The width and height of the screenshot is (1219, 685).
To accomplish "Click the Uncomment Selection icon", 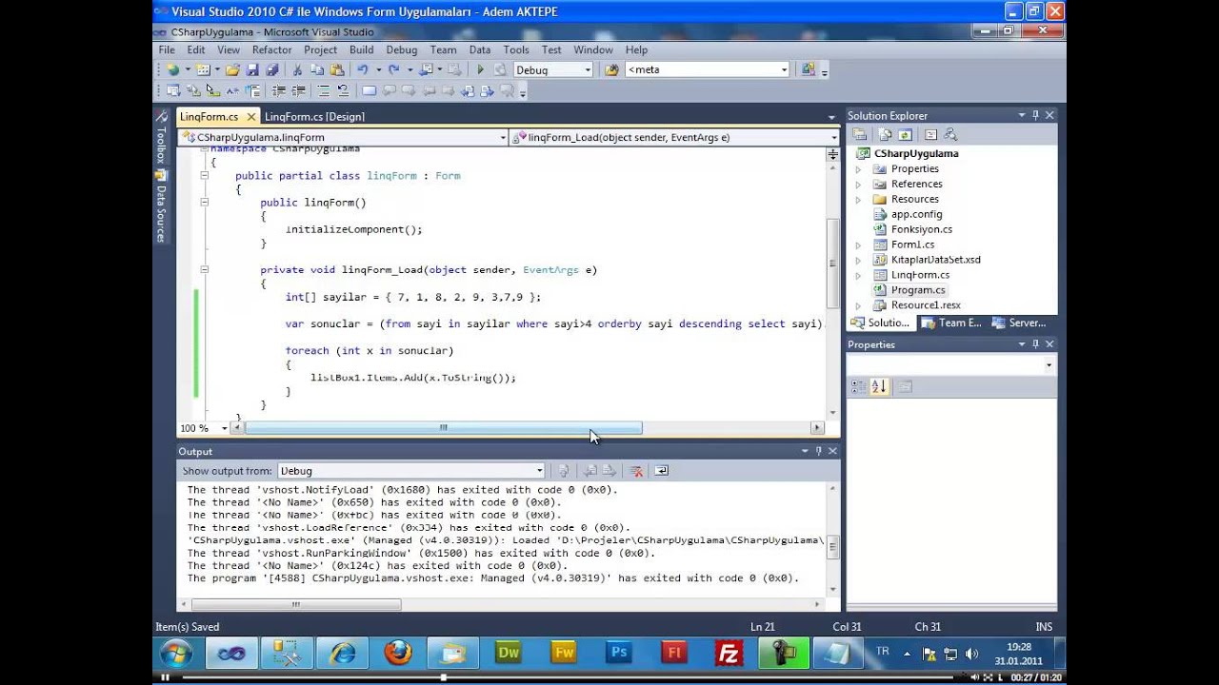I will pyautogui.click(x=344, y=91).
